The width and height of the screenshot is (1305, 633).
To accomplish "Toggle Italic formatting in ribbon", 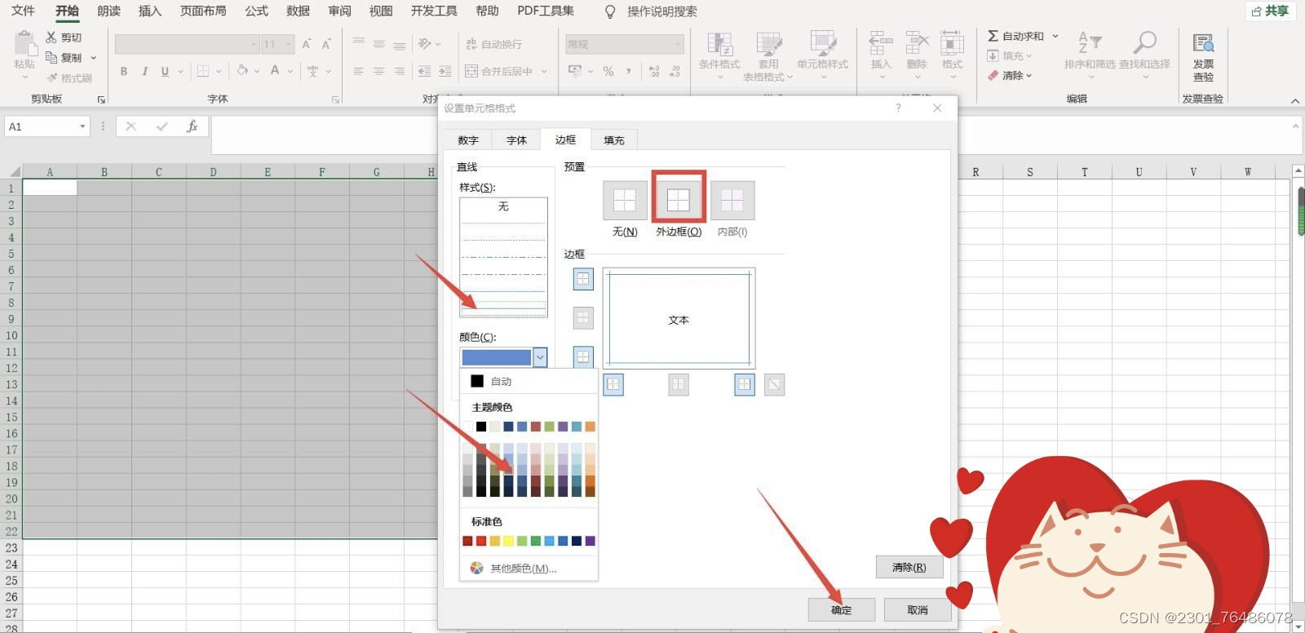I will pos(144,71).
